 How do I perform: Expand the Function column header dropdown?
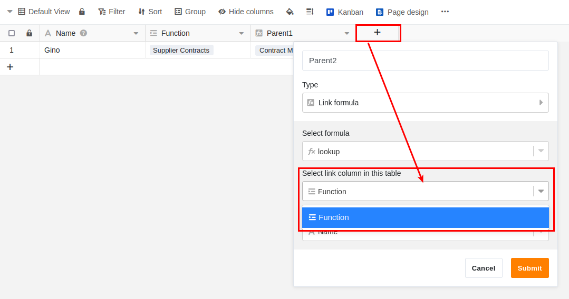[241, 33]
